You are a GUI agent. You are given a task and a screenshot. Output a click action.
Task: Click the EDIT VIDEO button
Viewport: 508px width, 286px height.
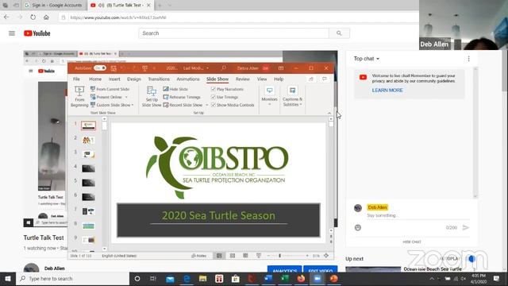tap(321, 269)
